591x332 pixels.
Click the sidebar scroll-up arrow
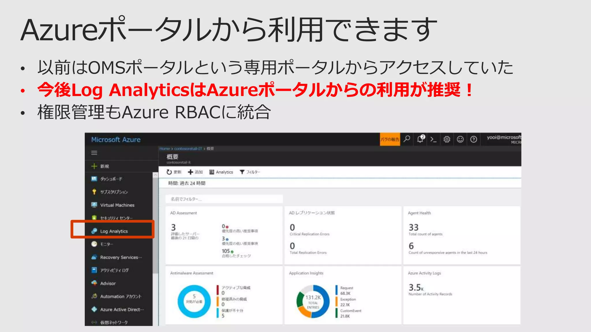coord(156,175)
